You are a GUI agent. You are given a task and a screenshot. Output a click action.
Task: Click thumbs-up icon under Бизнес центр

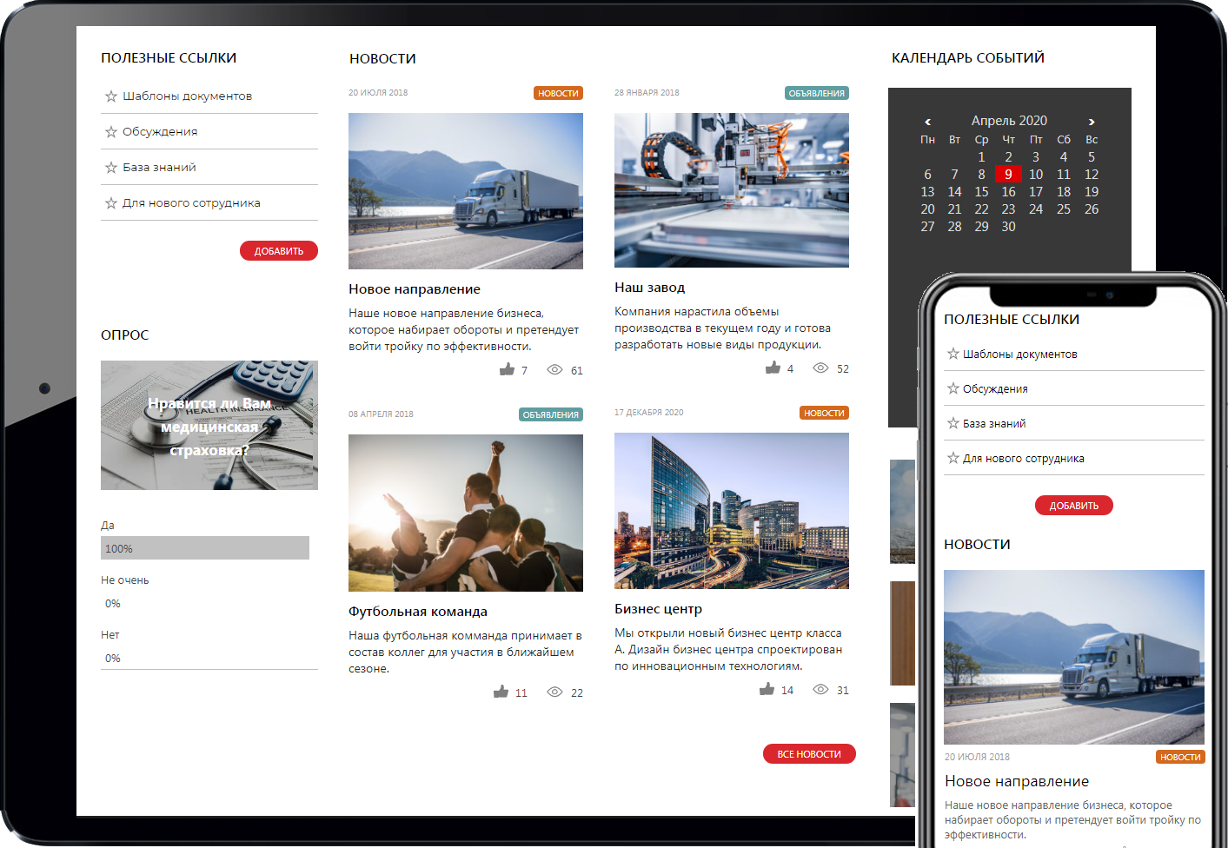coord(767,690)
